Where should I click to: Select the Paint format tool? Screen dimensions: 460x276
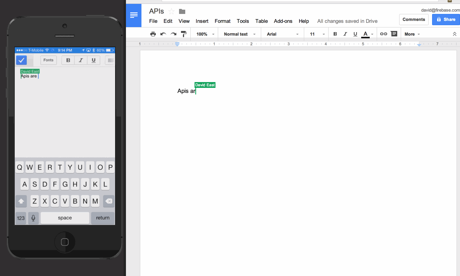point(183,34)
